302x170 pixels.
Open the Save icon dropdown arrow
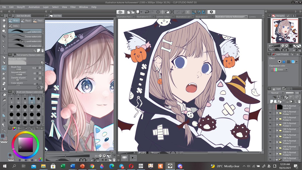[x=141, y=12]
